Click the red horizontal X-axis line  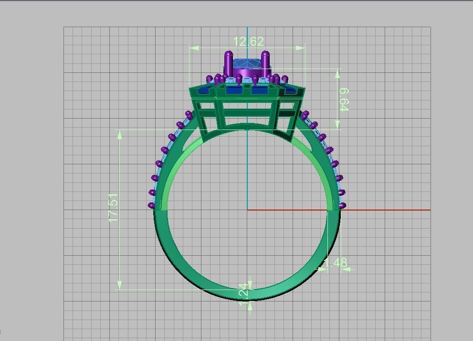click(x=339, y=210)
